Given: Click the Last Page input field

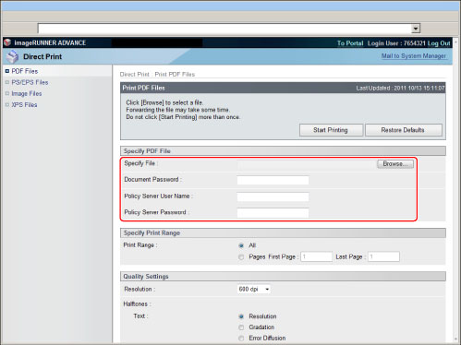Looking at the screenshot, I should [x=383, y=256].
